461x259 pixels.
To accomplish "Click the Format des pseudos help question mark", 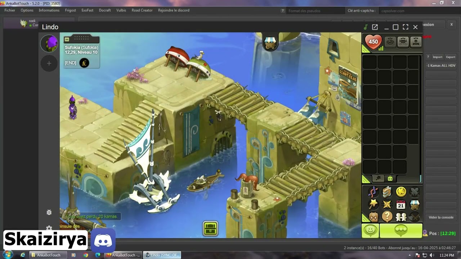I will click(283, 11).
